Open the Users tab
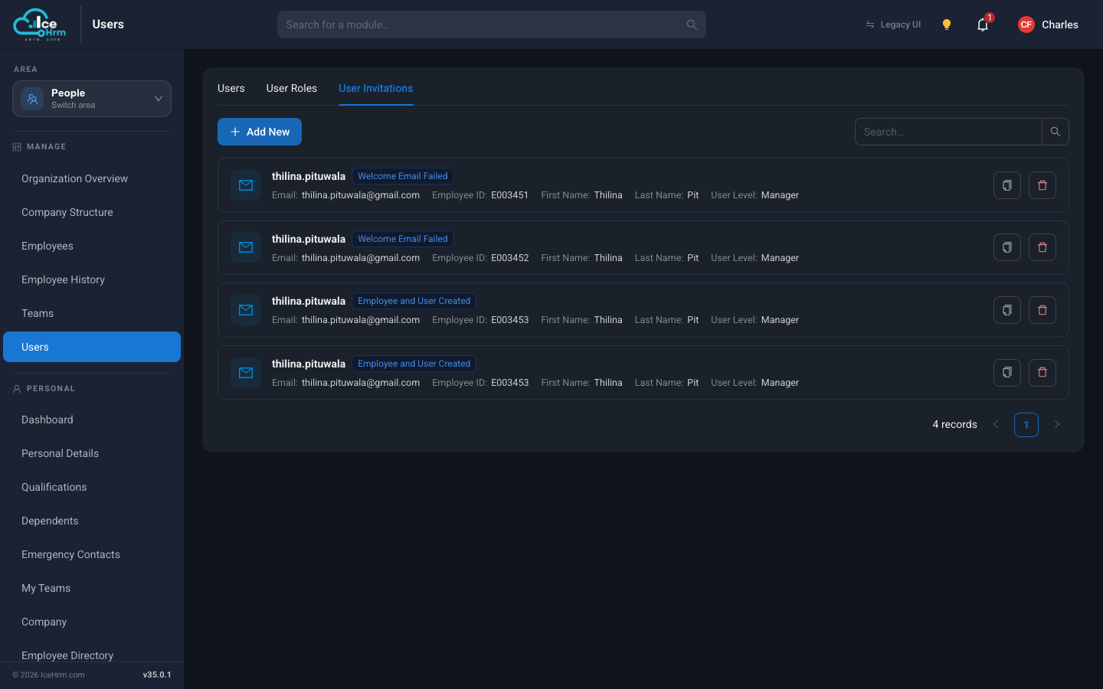The image size is (1103, 689). pyautogui.click(x=231, y=88)
